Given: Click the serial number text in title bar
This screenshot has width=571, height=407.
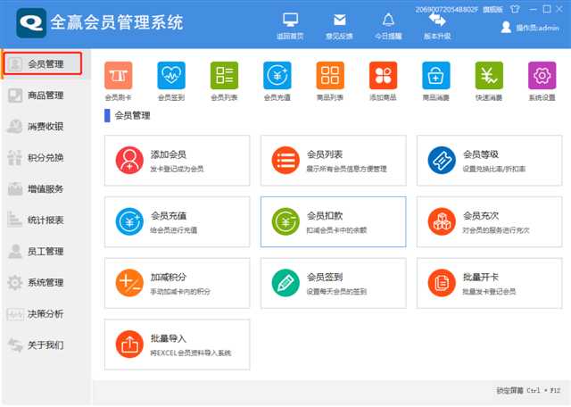Looking at the screenshot, I should (446, 10).
